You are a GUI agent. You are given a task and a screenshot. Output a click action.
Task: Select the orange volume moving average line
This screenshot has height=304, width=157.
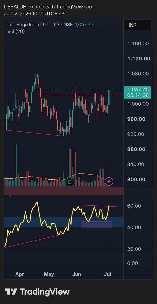point(55,177)
